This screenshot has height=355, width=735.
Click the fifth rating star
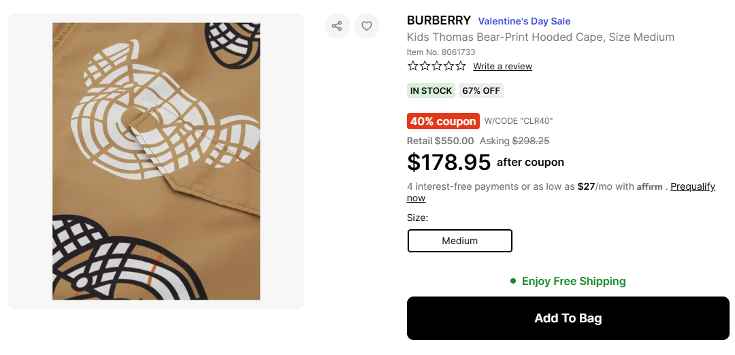click(x=461, y=66)
